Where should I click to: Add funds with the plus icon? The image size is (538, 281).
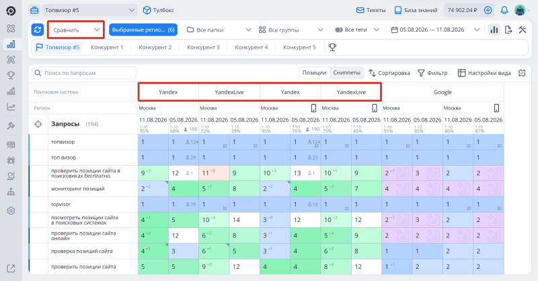(488, 10)
